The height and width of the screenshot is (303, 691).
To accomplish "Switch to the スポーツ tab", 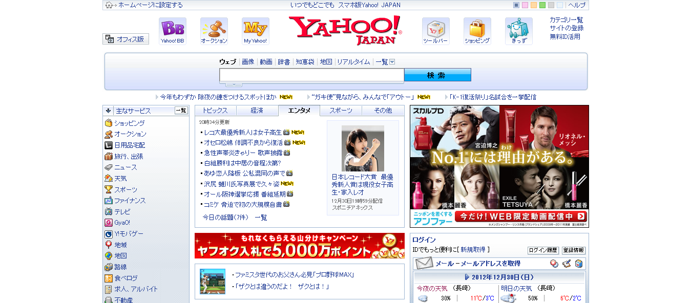I will 341,111.
